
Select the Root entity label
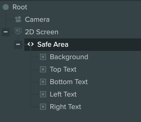tap(20, 7)
